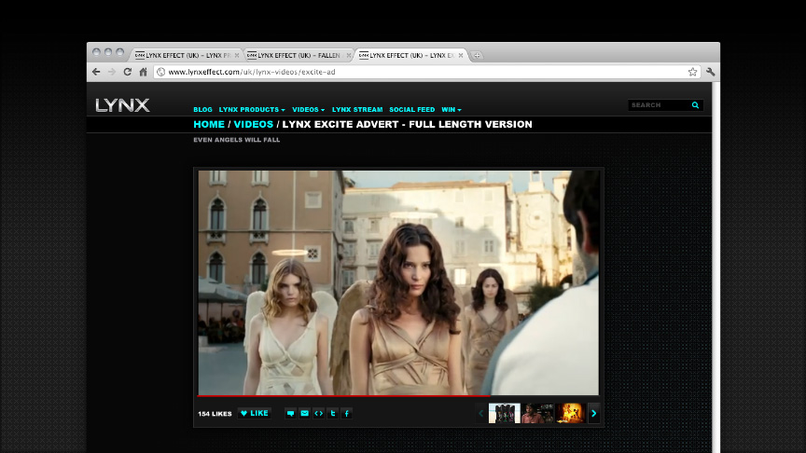The height and width of the screenshot is (453, 806).
Task: Reload the page with the refresh icon
Action: pos(128,72)
